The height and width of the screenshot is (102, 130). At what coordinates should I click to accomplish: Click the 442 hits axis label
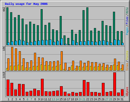(4, 9)
